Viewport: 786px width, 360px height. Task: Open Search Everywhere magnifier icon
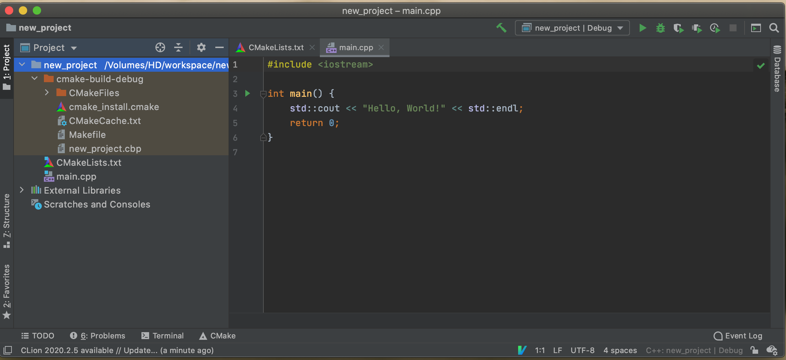coord(774,28)
